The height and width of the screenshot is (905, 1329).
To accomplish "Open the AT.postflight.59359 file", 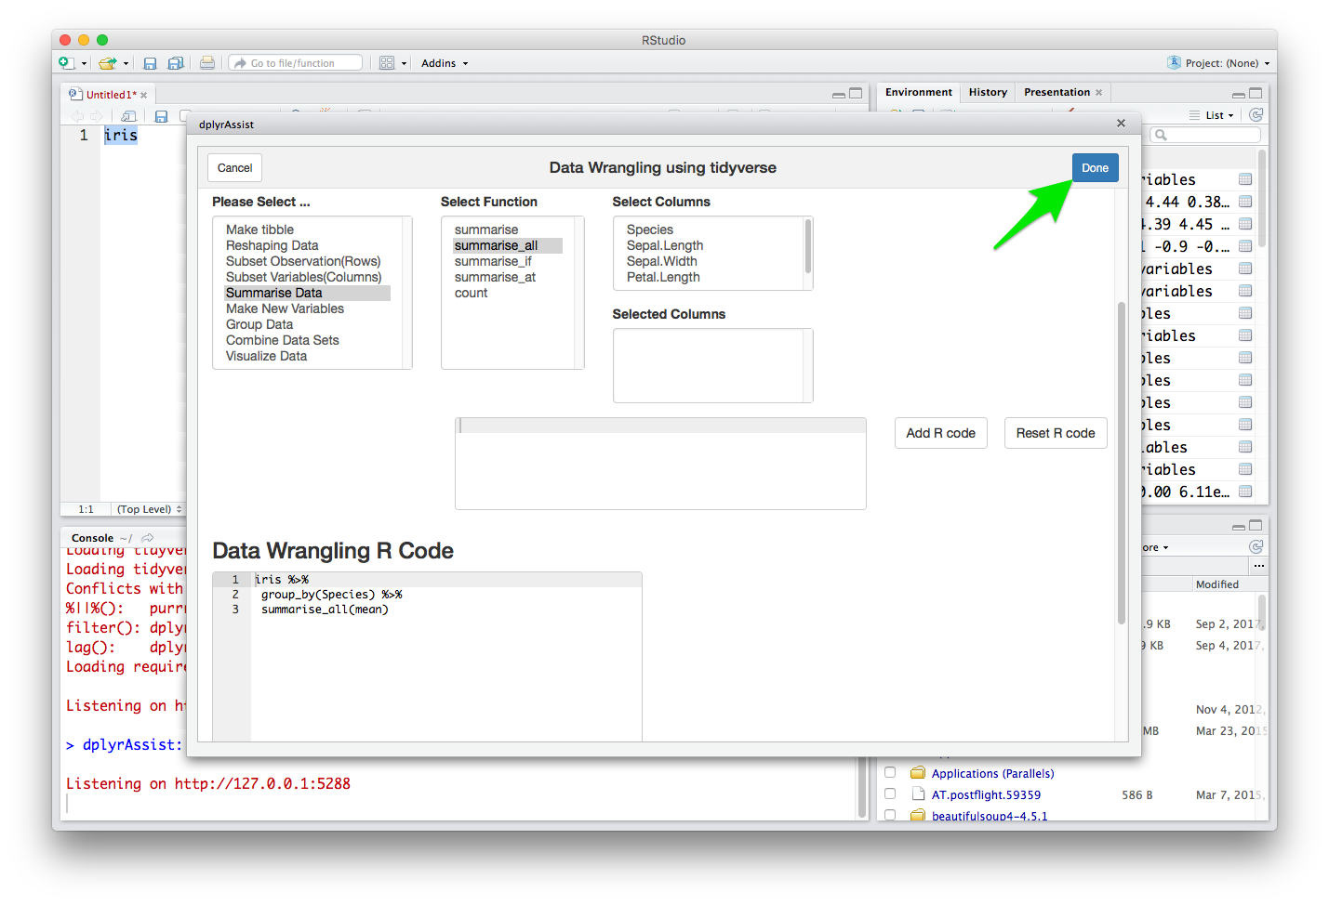I will pos(986,794).
